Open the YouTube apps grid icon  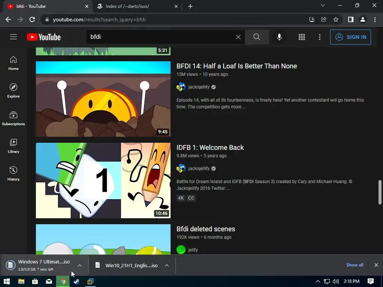302,37
